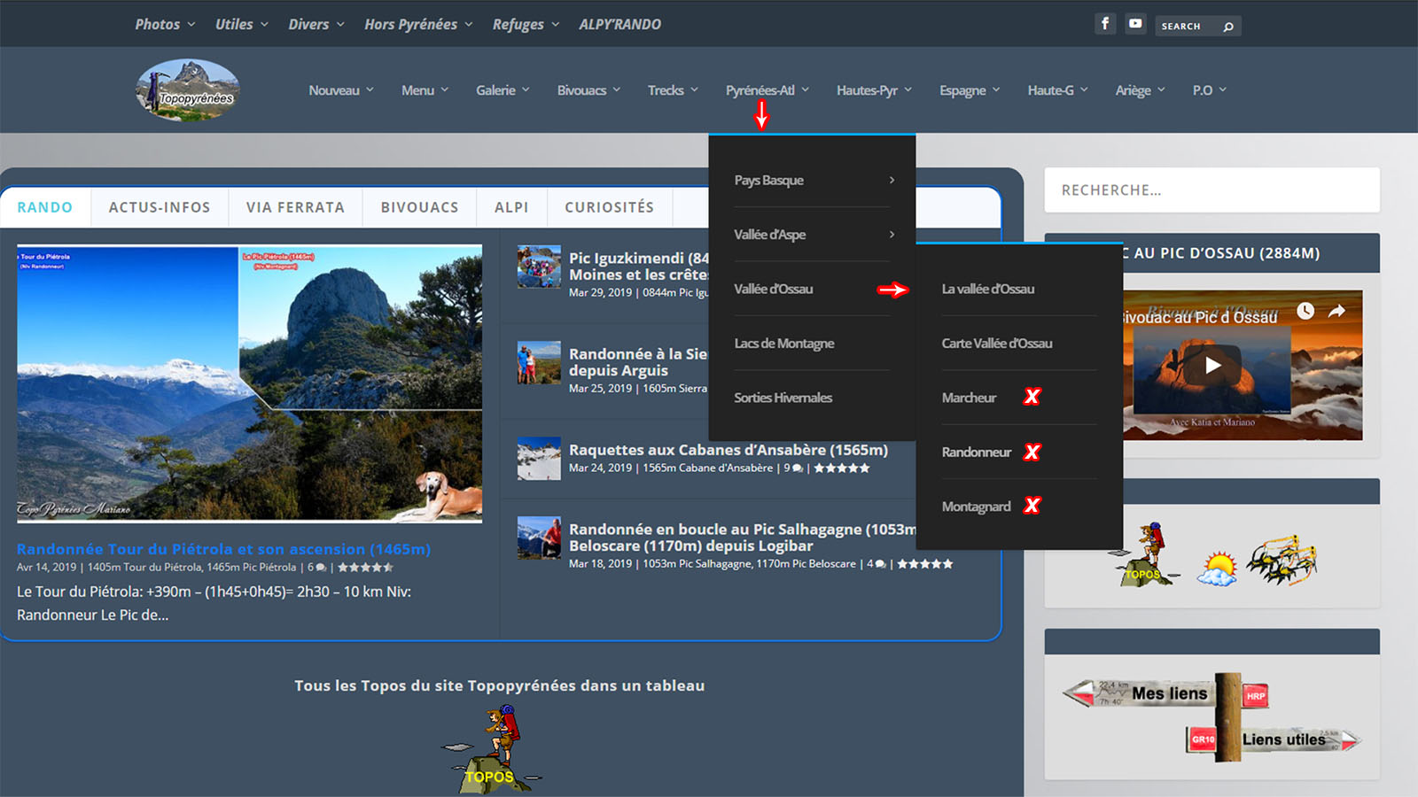Open Raquettes aux Cabanes d'Ansabère title link
The height and width of the screenshot is (797, 1418).
tap(728, 450)
